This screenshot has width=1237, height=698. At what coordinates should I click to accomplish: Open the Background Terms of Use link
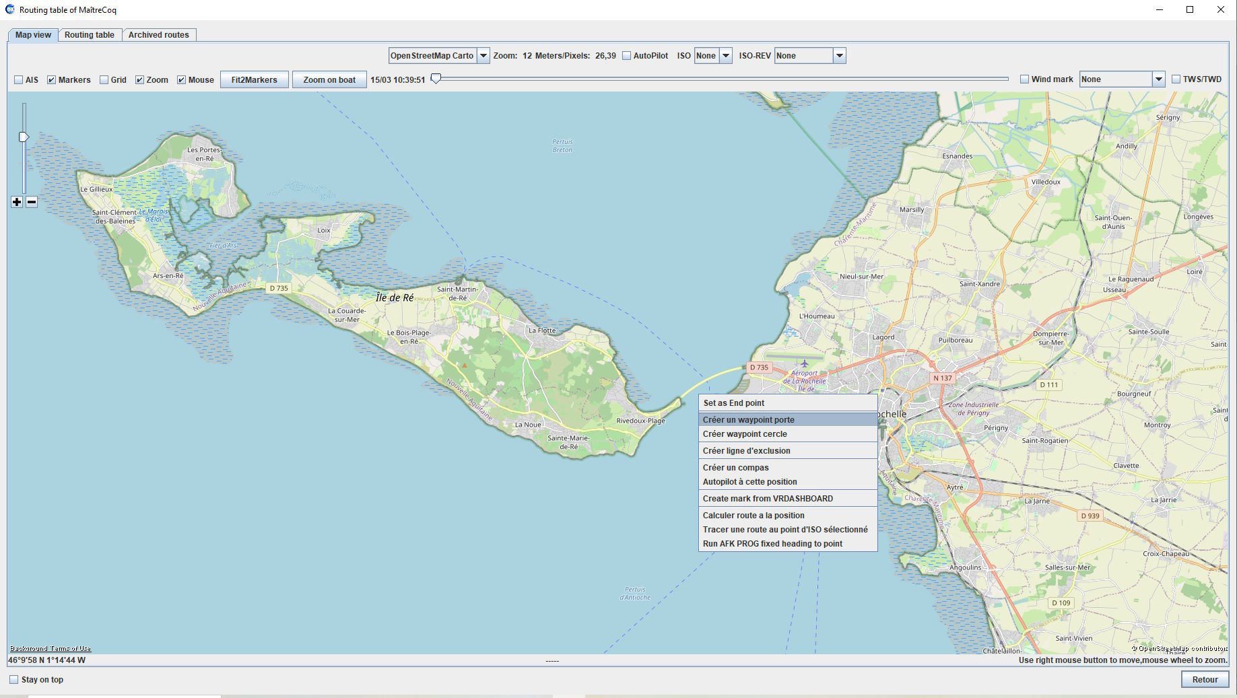point(51,648)
